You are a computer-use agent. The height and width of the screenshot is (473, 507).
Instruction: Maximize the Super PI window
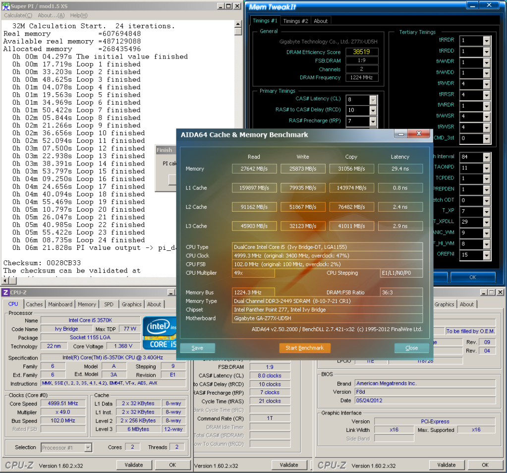point(228,6)
